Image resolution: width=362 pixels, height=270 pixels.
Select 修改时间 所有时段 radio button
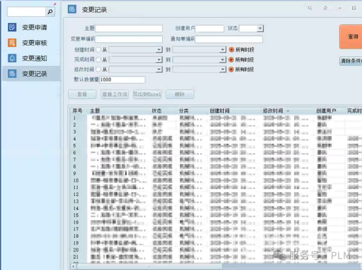coord(231,69)
